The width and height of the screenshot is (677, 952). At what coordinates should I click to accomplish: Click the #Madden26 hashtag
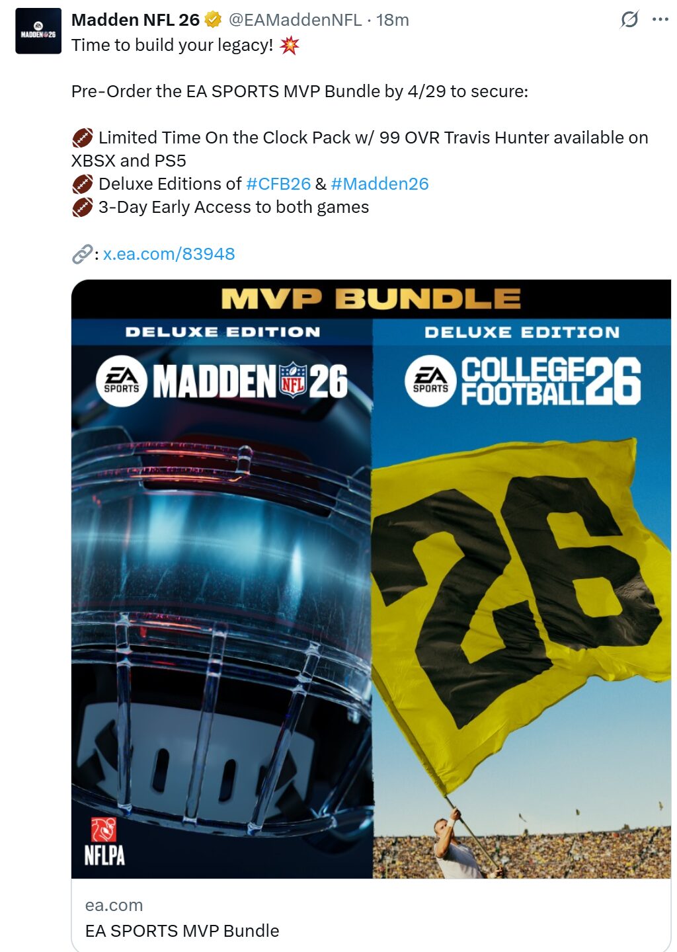pyautogui.click(x=379, y=184)
